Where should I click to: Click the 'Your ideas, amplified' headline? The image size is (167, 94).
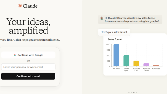(28, 26)
